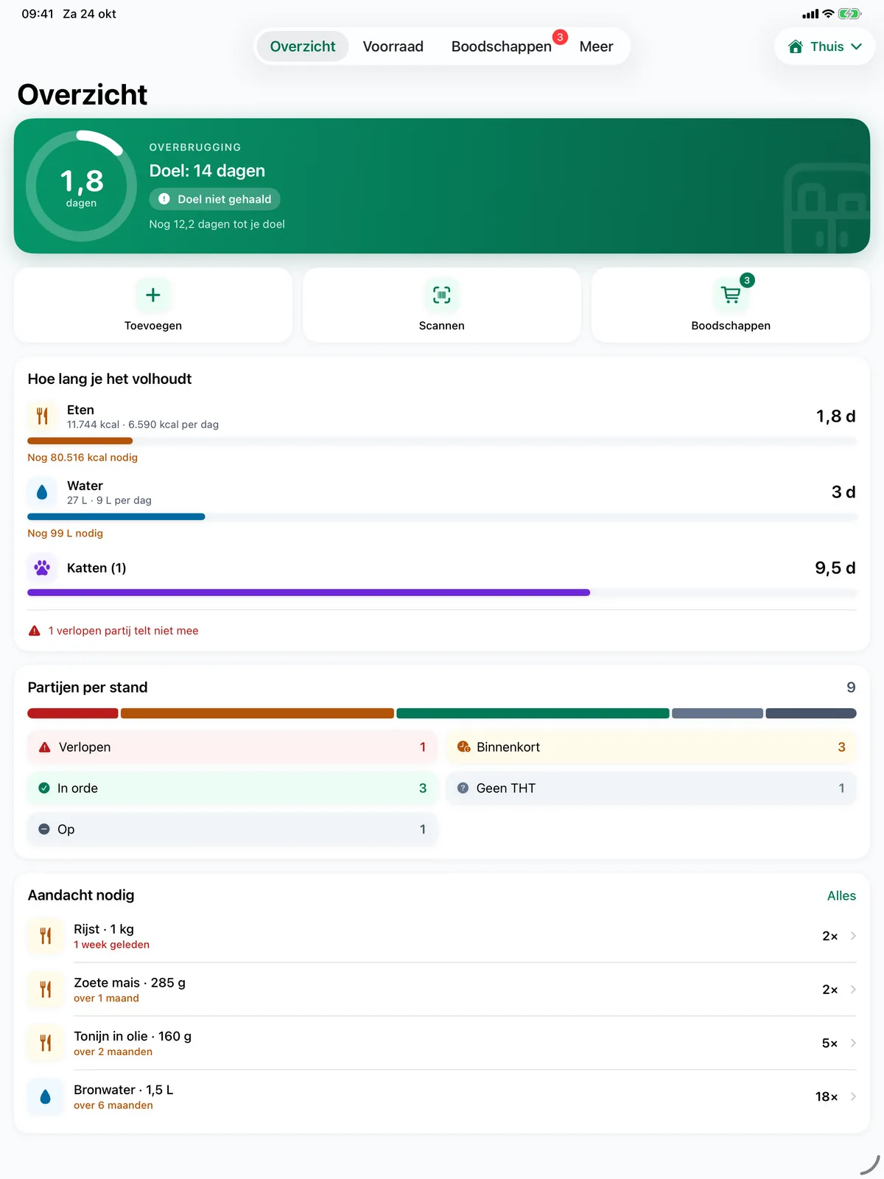Select the Binnenkort status filter

pyautogui.click(x=651, y=747)
